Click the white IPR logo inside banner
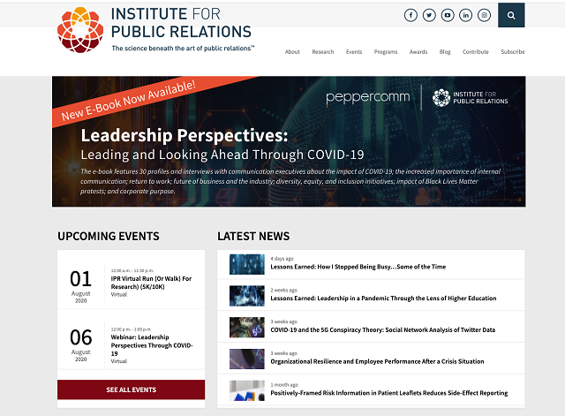This screenshot has width=565, height=416. click(x=471, y=98)
